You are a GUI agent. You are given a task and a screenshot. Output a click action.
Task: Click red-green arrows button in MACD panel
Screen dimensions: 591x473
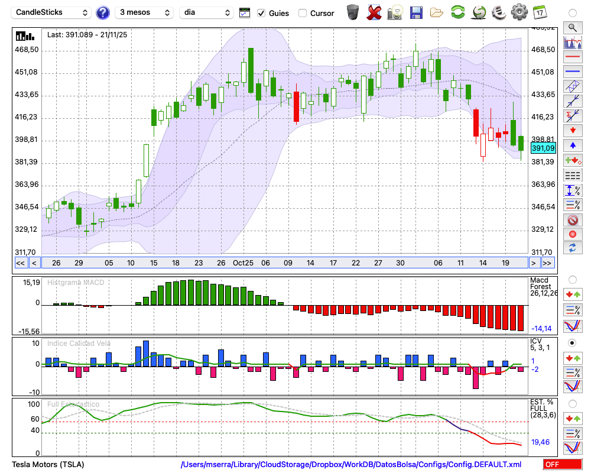coord(573,295)
